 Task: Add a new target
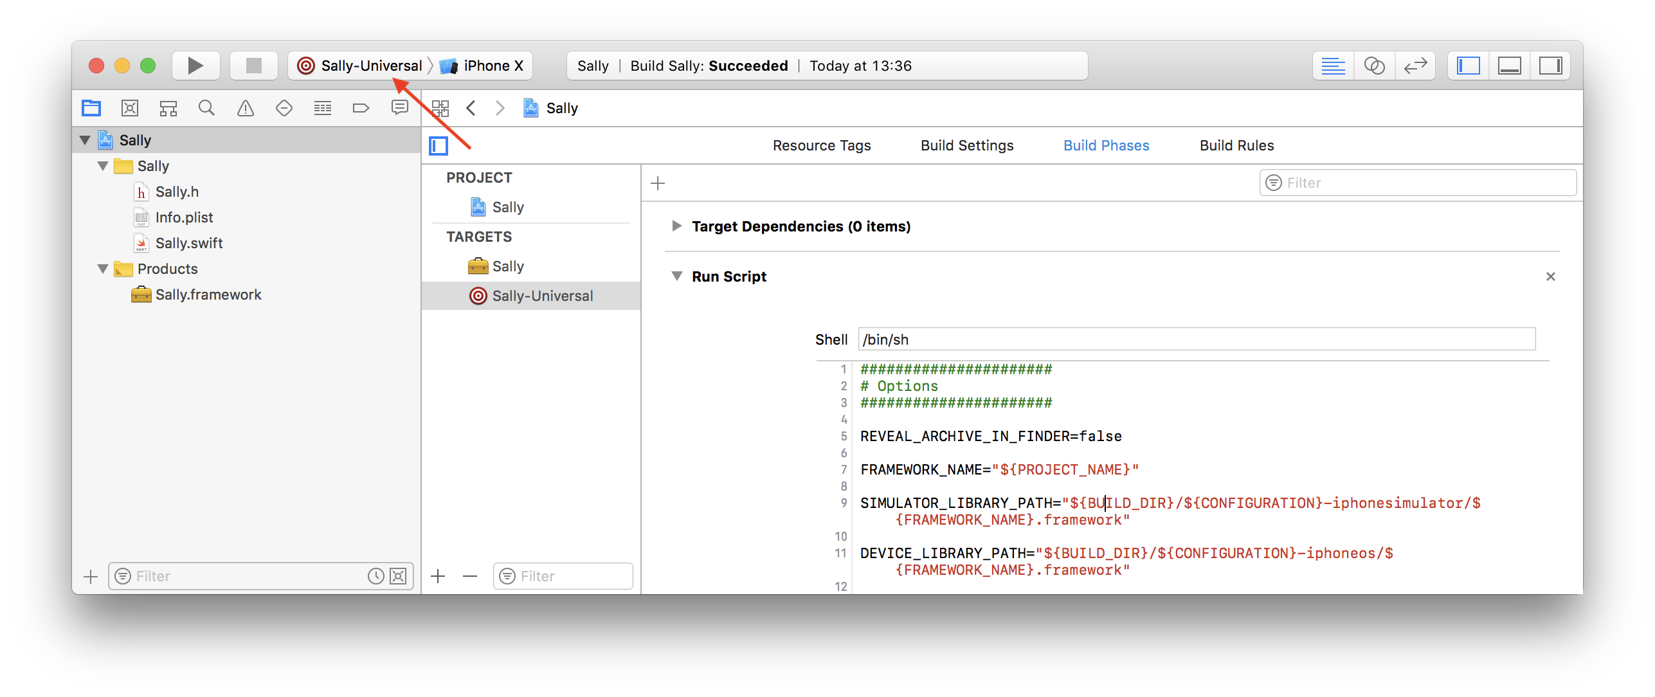tap(439, 576)
